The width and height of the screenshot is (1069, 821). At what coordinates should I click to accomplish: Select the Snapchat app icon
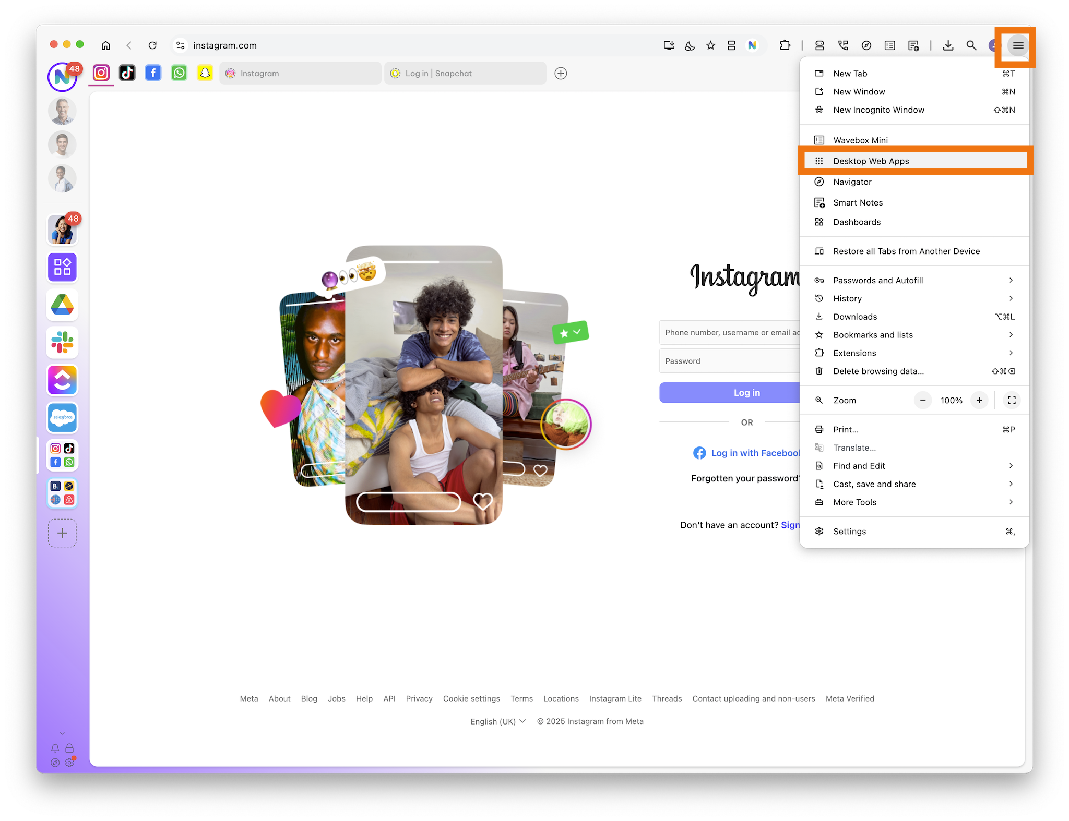tap(205, 73)
